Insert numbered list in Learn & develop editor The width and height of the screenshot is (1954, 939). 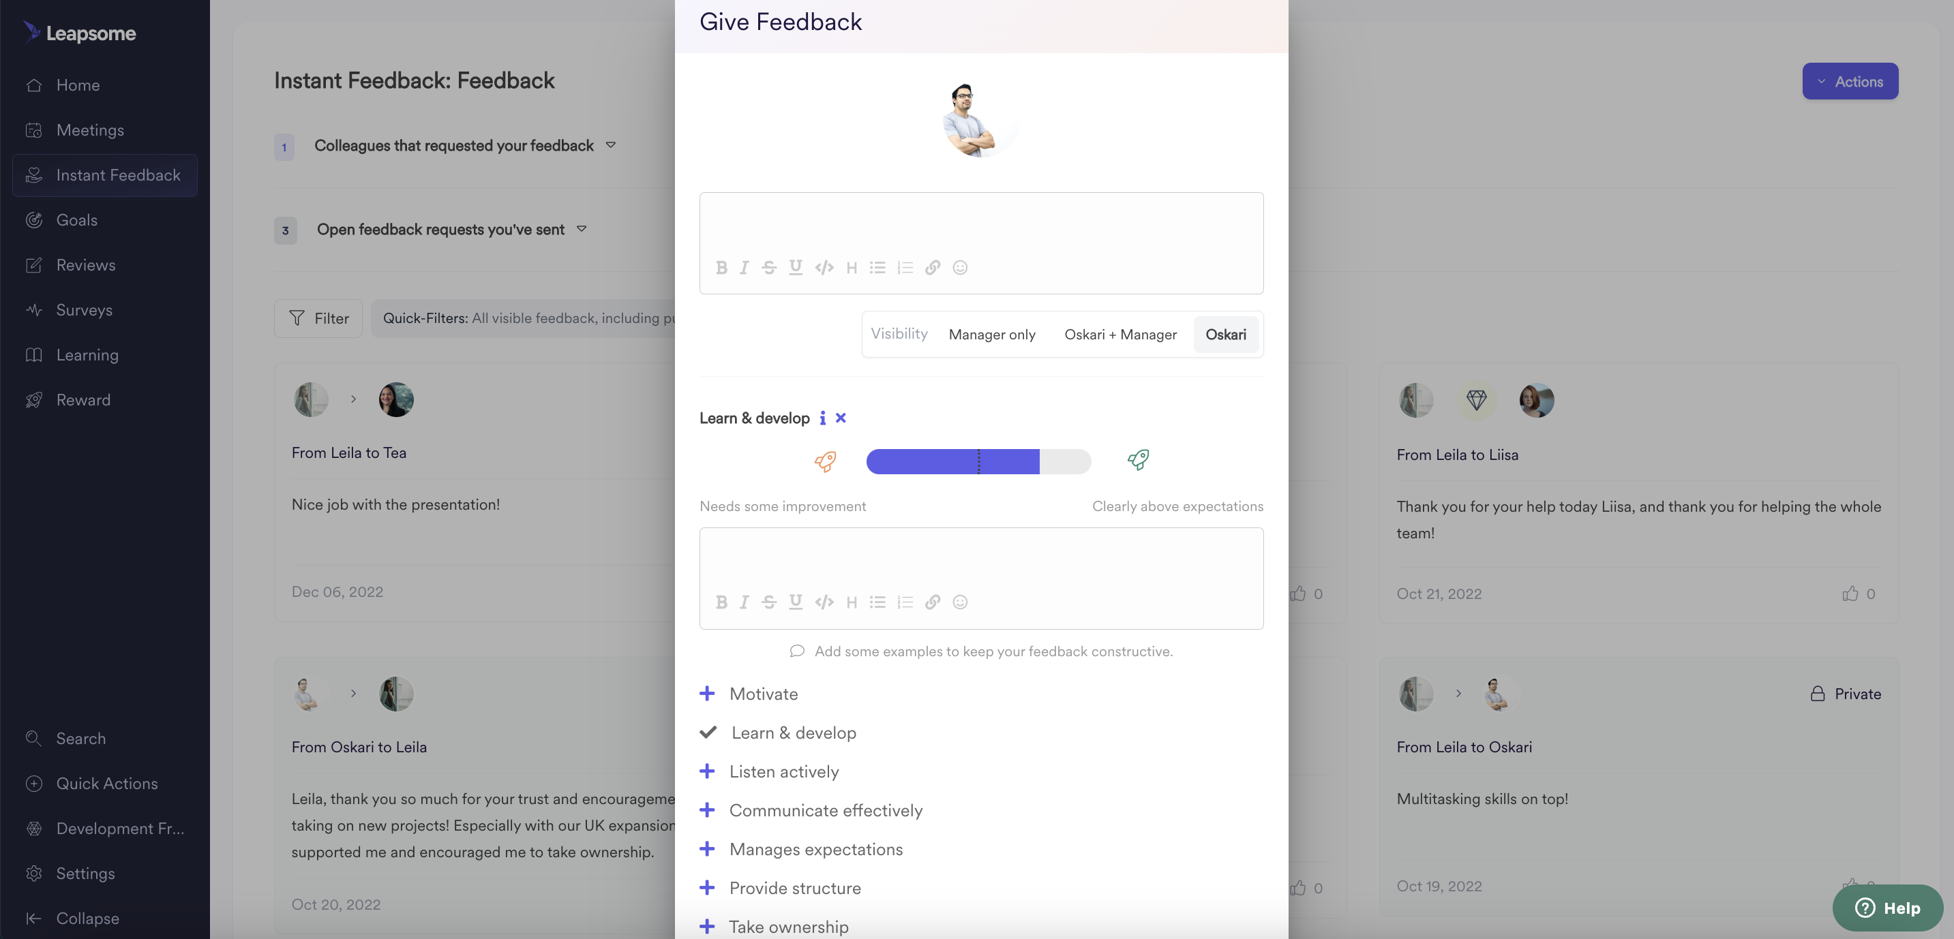point(905,602)
